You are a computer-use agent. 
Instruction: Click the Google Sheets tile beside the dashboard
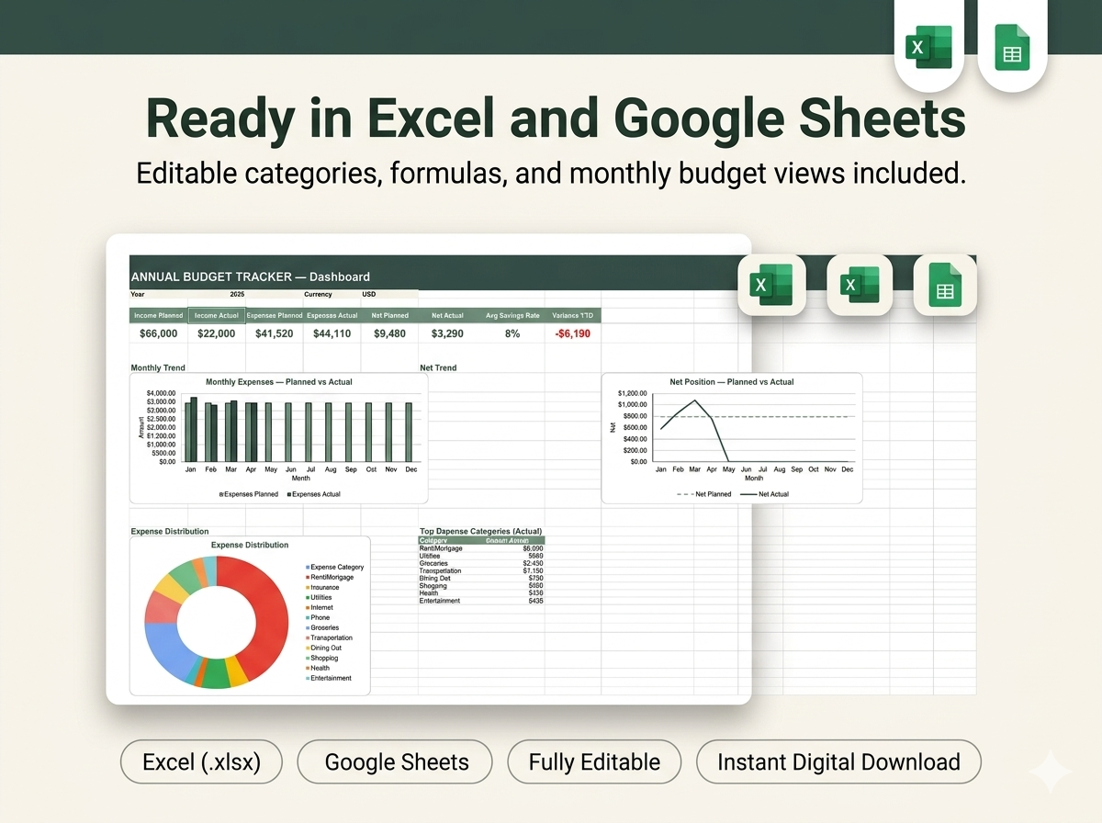[x=944, y=285]
